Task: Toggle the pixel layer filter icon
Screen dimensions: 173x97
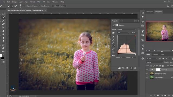Action: click(160, 59)
